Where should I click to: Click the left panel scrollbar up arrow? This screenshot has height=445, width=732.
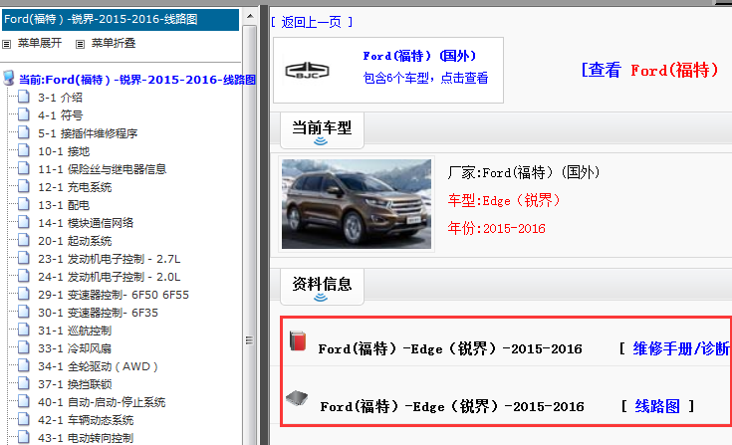pyautogui.click(x=250, y=16)
